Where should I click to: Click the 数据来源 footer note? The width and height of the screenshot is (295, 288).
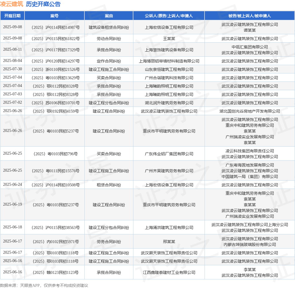(44, 285)
